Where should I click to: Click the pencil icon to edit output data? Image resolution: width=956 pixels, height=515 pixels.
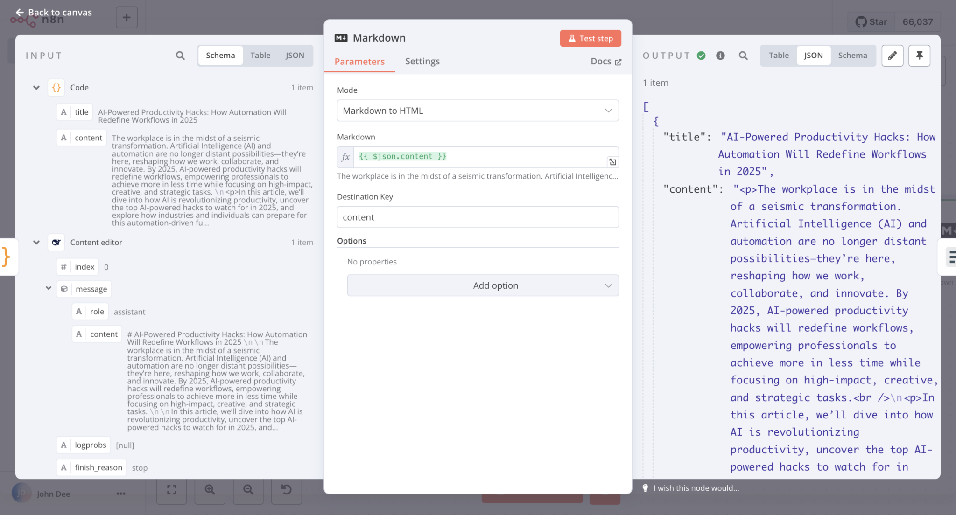point(892,56)
